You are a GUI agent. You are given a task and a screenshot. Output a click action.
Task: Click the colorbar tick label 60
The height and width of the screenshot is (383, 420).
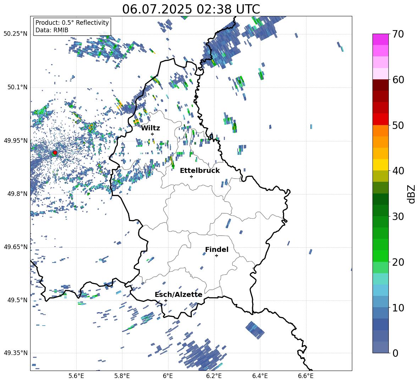coord(398,80)
